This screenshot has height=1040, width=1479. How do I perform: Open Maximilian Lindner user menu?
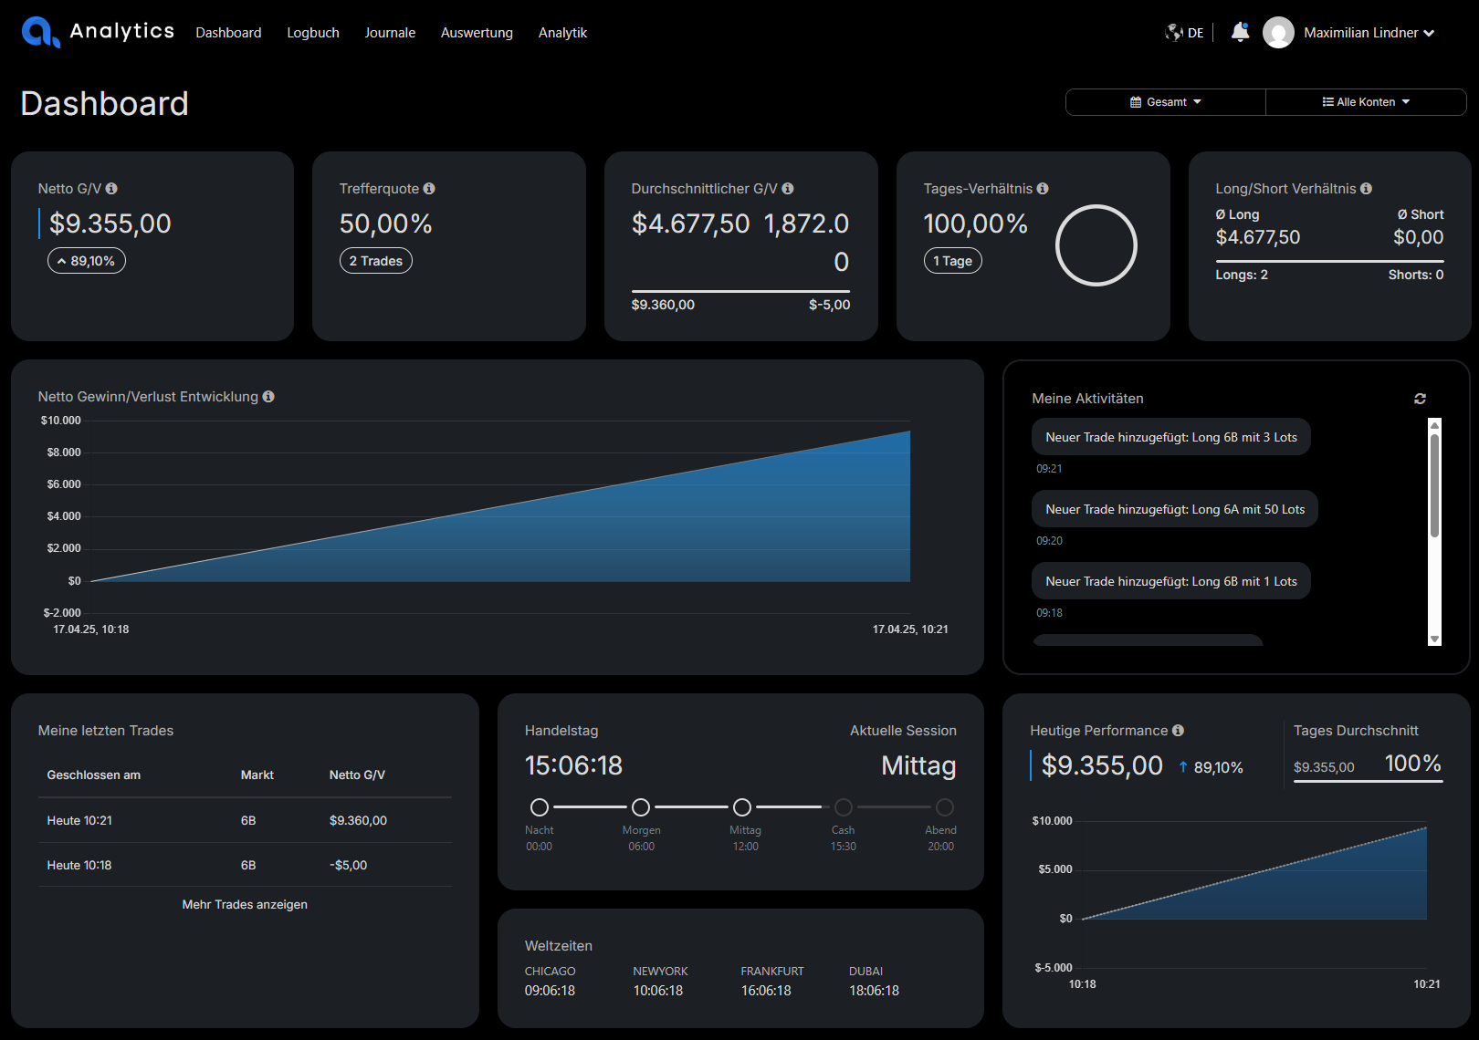point(1368,33)
